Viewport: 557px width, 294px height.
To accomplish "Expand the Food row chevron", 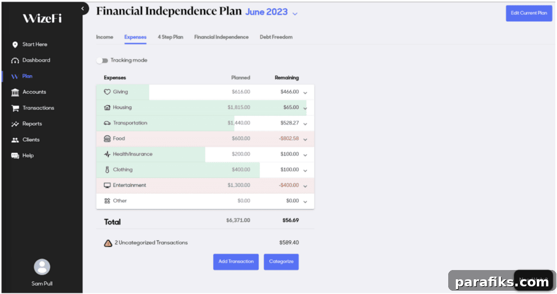I will [305, 140].
